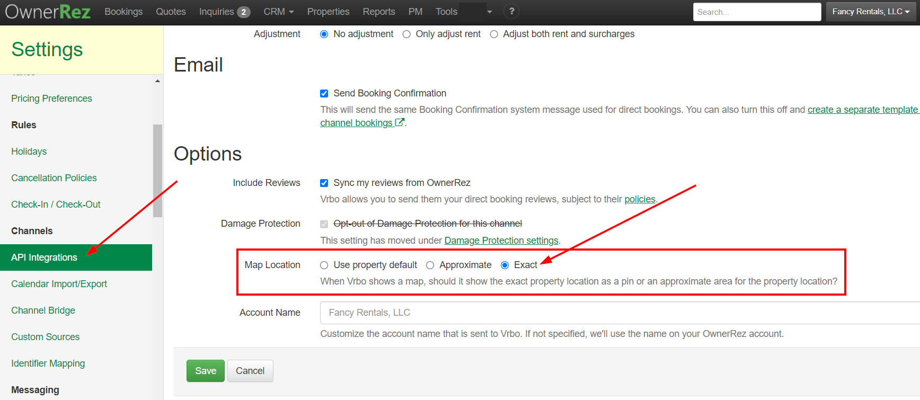Select Use property default map location
Screen dimensions: 920x400
324,265
